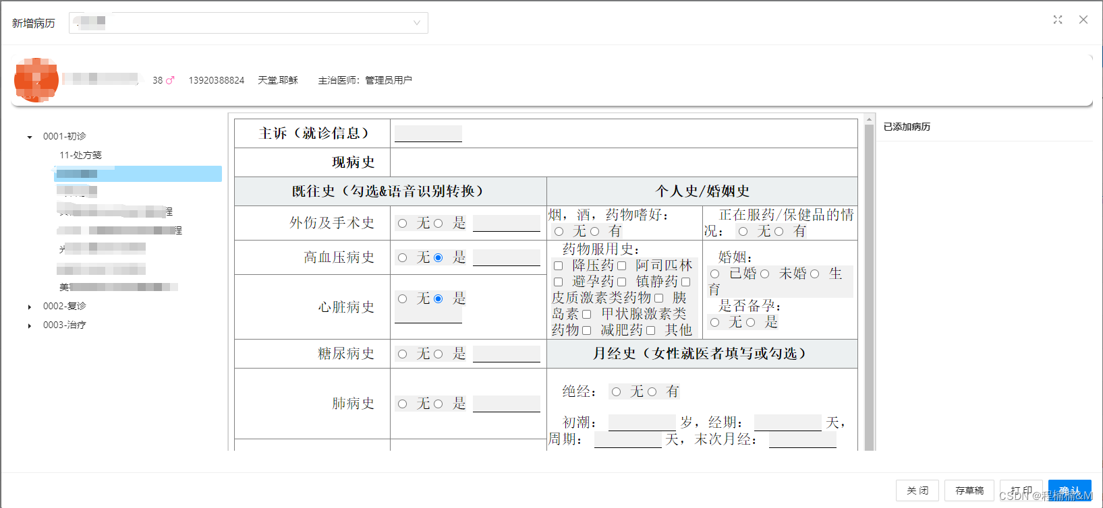Select 是 for 外伤及手术史
The height and width of the screenshot is (508, 1103).
tap(439, 223)
